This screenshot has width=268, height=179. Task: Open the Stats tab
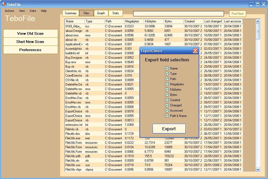116,13
